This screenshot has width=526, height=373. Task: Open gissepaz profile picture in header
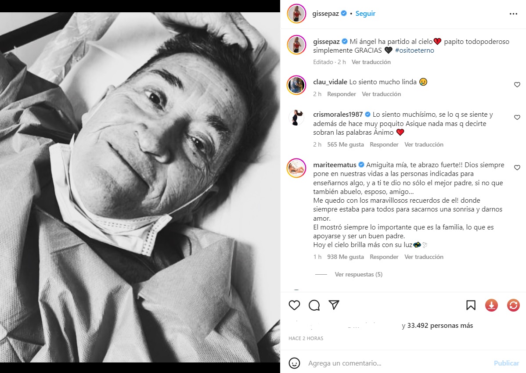296,14
